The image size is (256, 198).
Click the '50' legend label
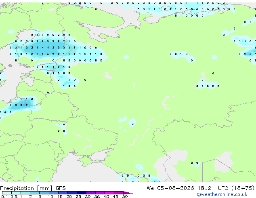click(x=125, y=196)
